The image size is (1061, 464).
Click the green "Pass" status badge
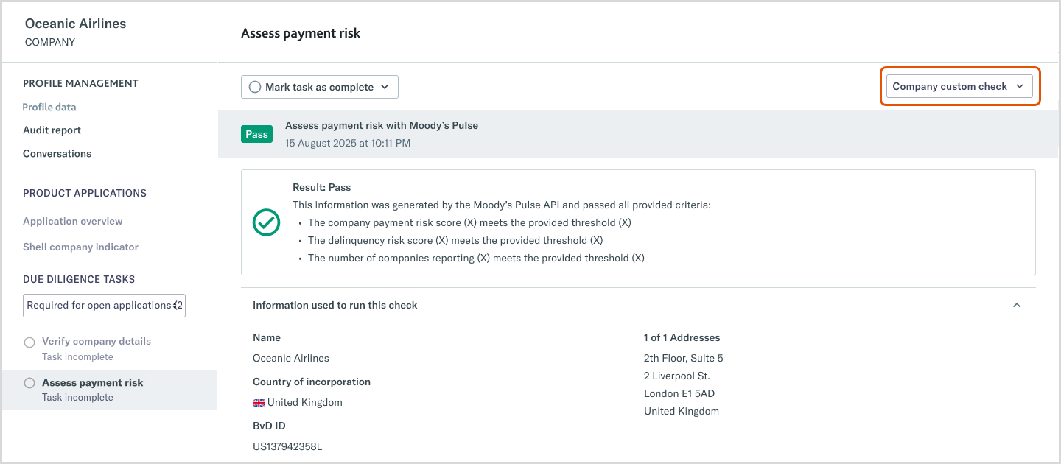256,134
